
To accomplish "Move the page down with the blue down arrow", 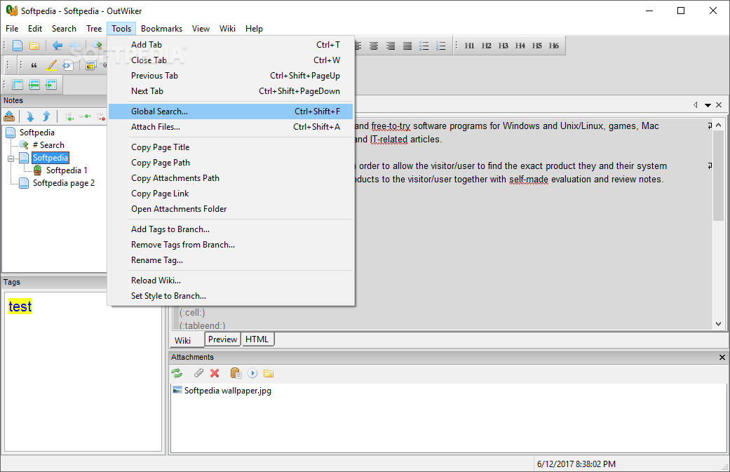I will click(x=30, y=116).
